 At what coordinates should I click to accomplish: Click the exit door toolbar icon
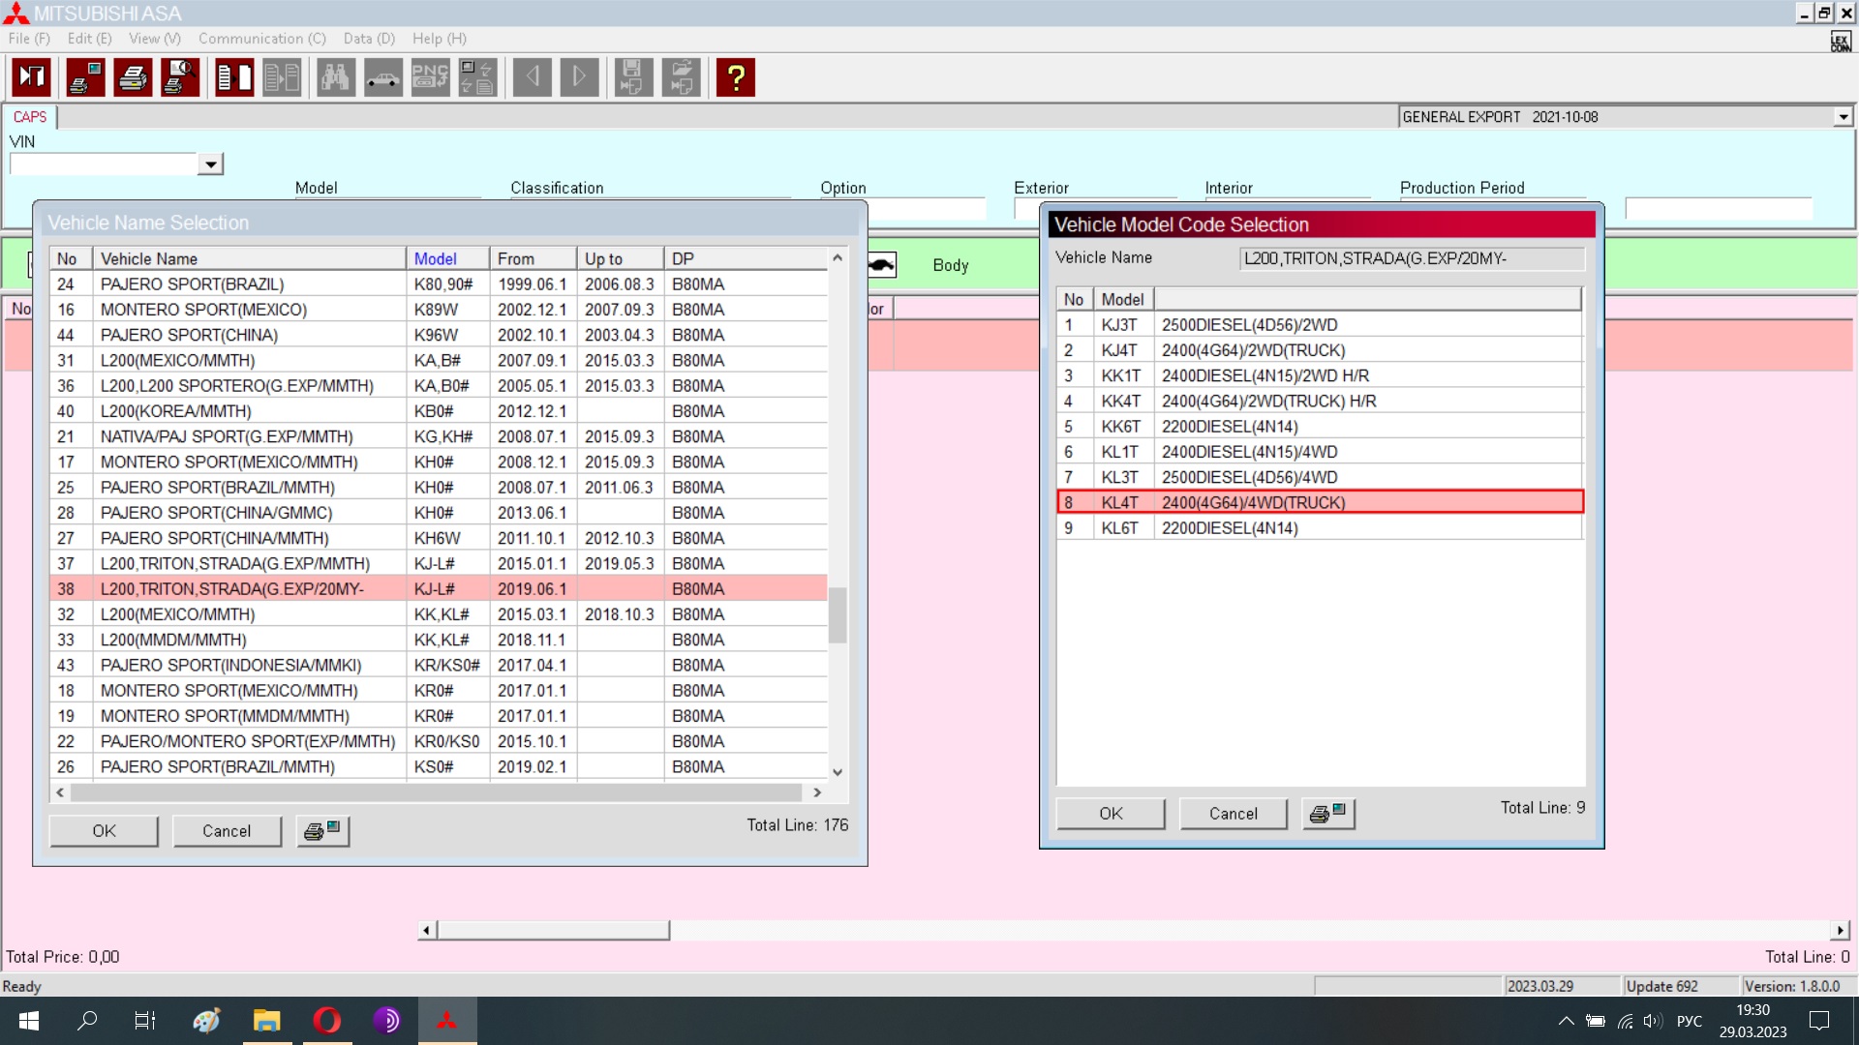coord(31,77)
